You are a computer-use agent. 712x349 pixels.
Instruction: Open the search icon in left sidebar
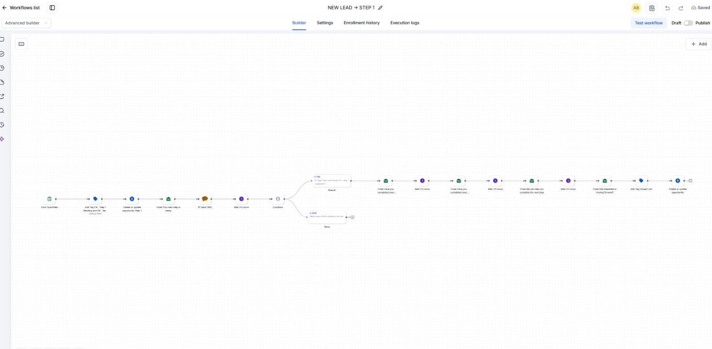[2, 111]
